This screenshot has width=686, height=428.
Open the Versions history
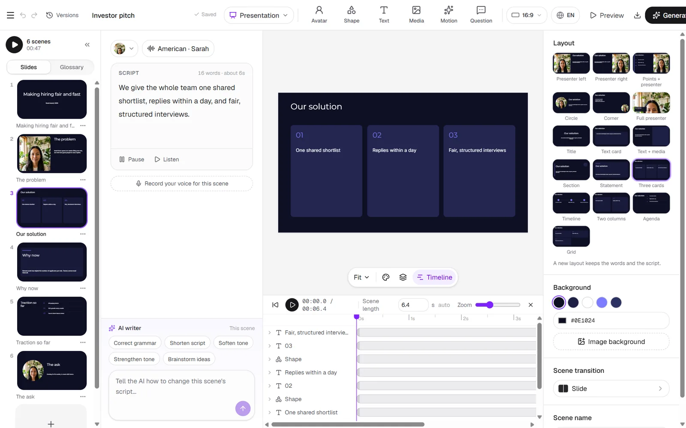click(x=63, y=15)
